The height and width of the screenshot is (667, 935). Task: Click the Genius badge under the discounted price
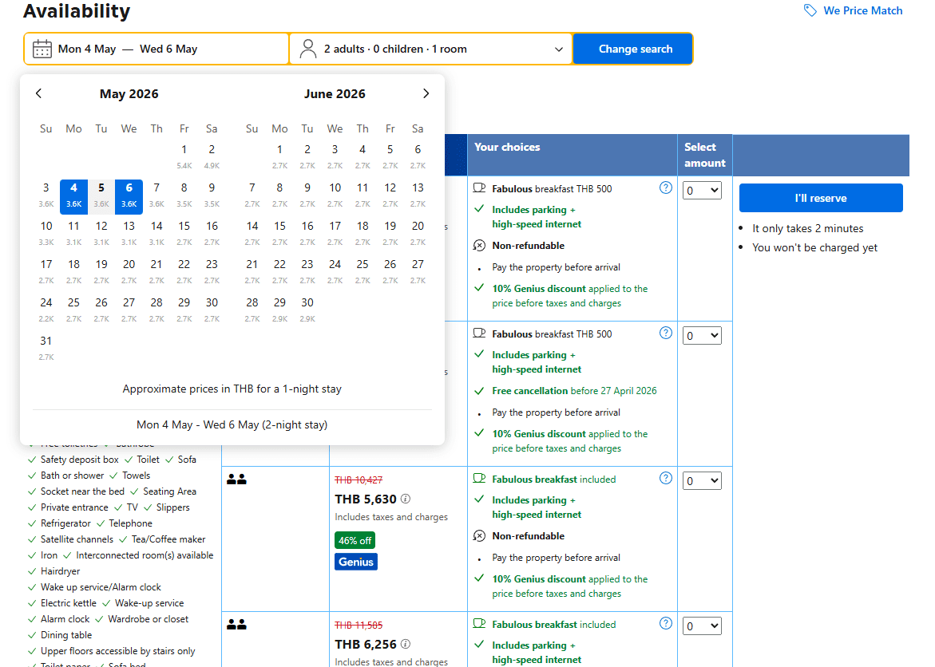tap(355, 562)
